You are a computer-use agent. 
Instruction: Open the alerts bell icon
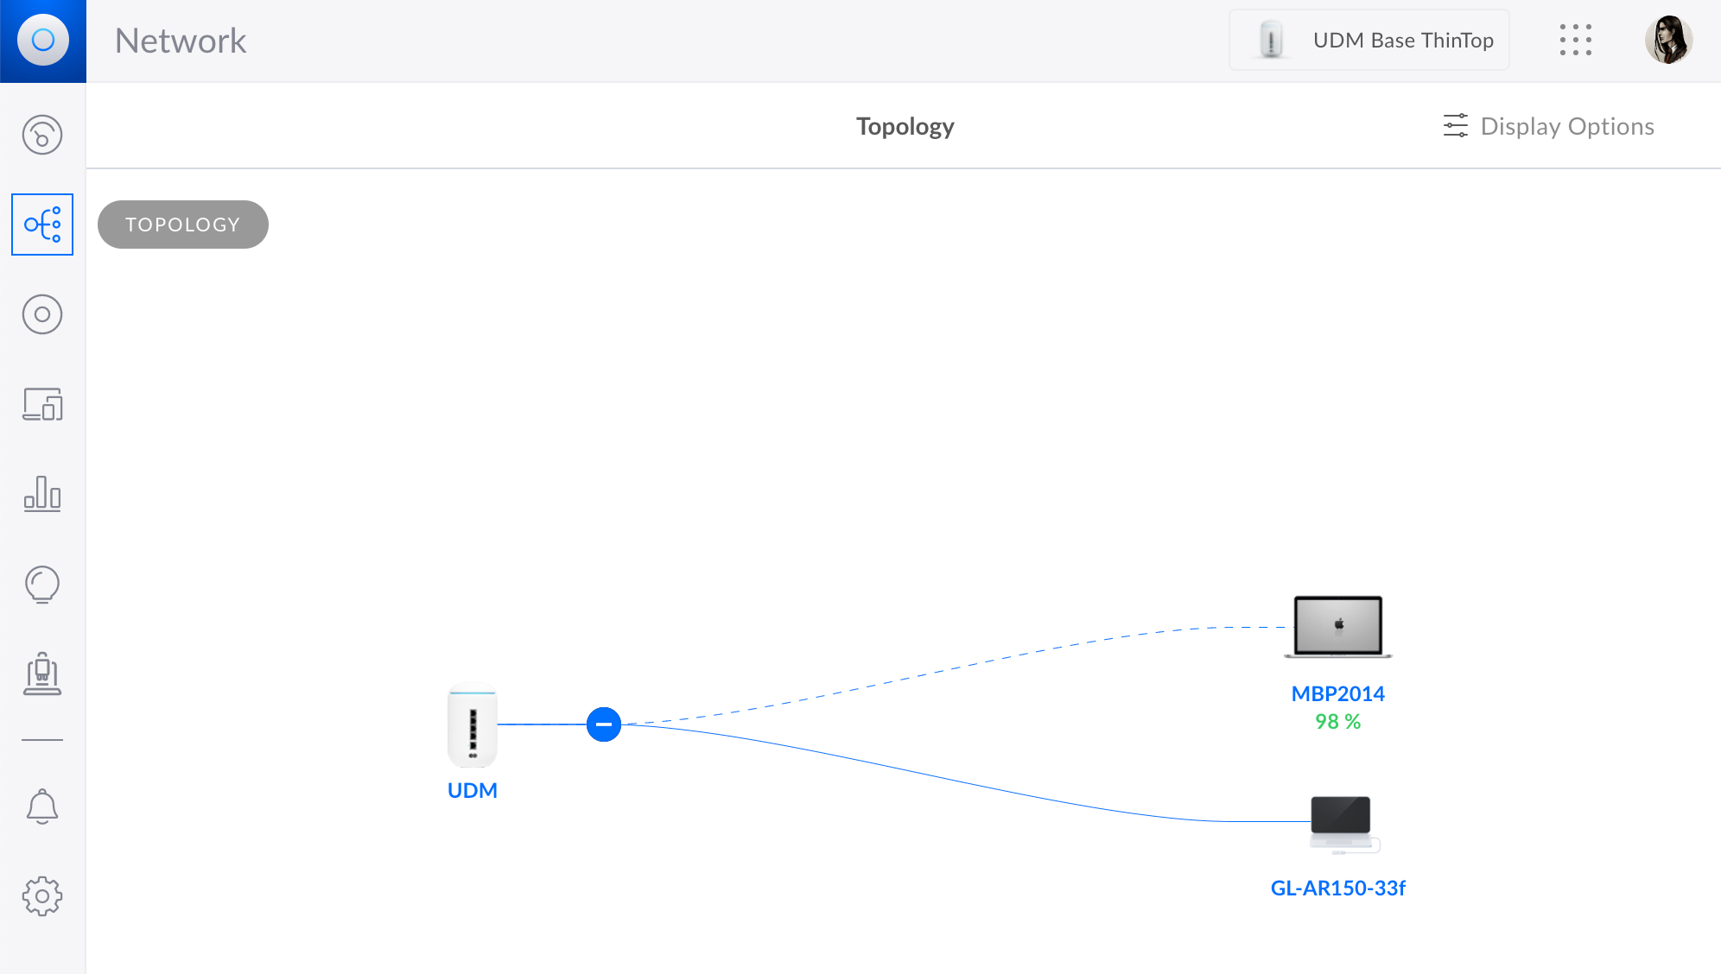tap(41, 806)
